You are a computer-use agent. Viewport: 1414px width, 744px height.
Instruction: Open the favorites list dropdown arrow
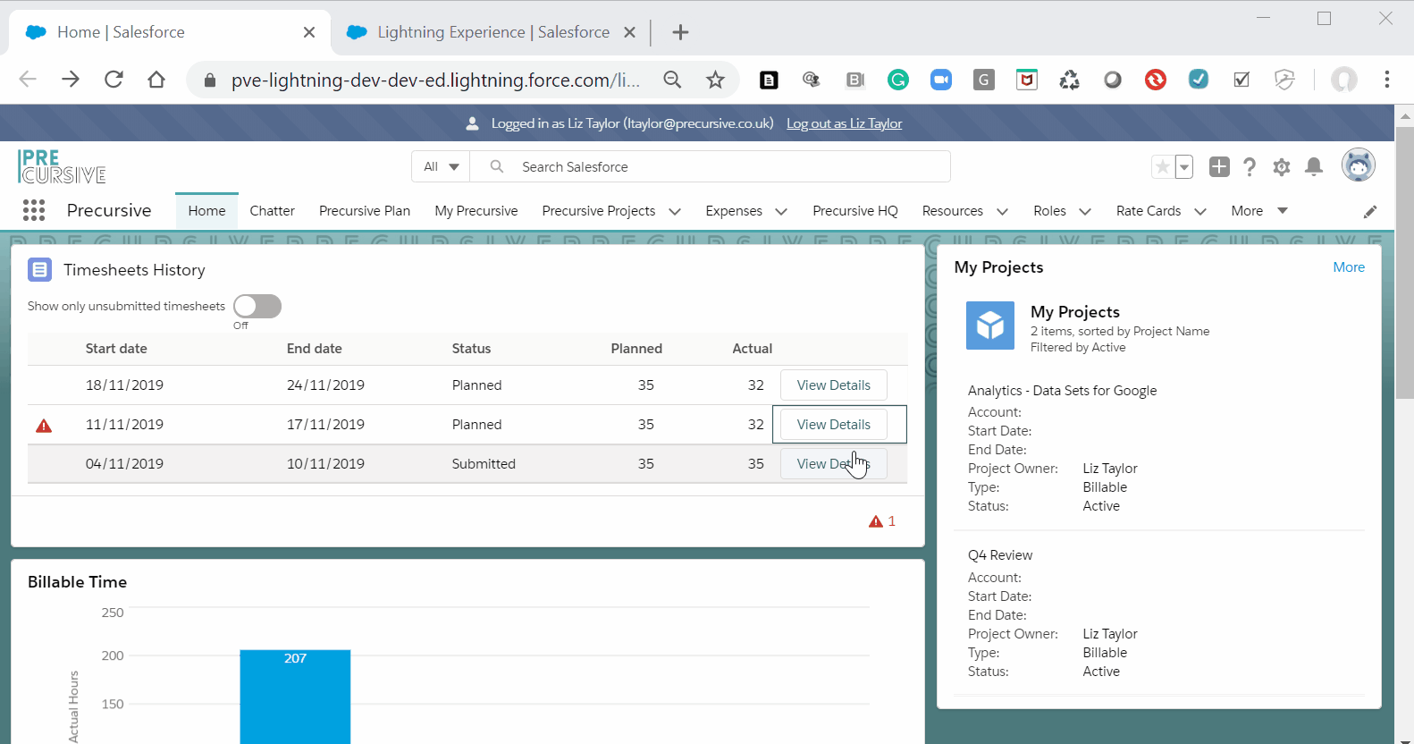click(x=1184, y=166)
